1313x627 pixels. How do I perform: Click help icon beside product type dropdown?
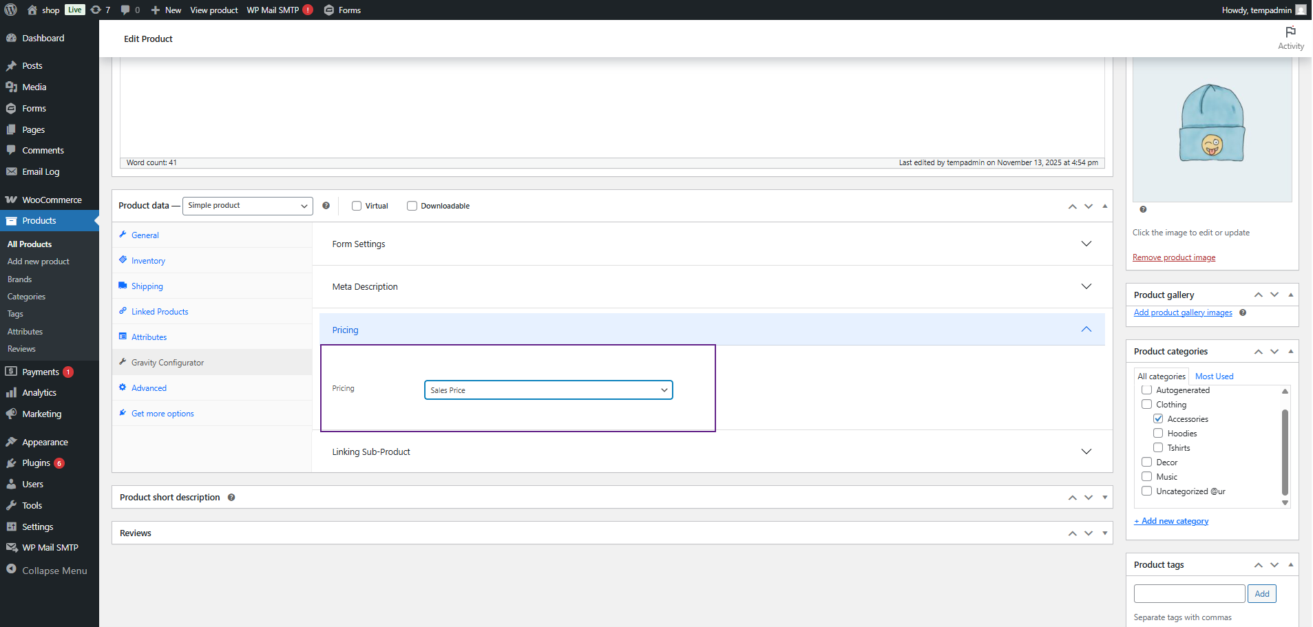326,206
